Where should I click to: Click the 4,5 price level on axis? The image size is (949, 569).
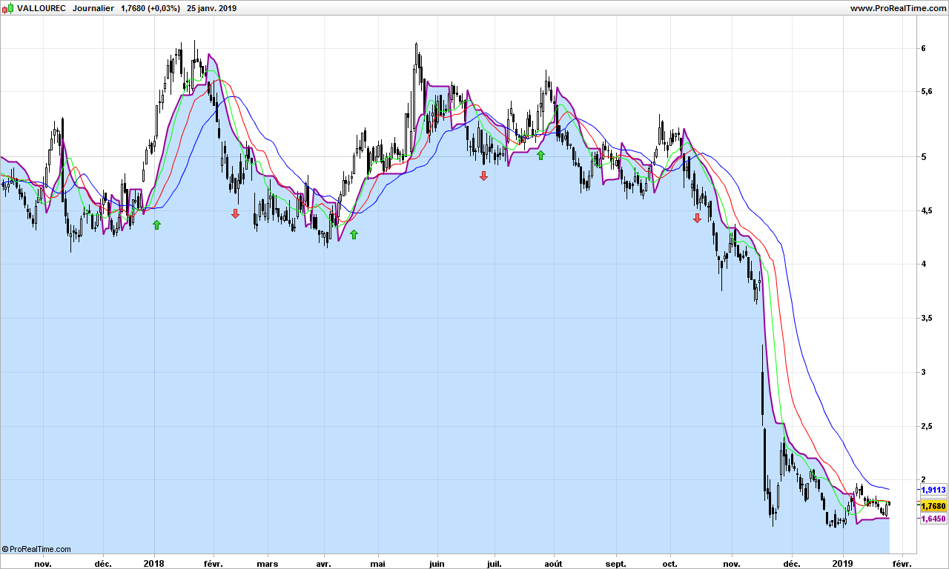click(926, 210)
